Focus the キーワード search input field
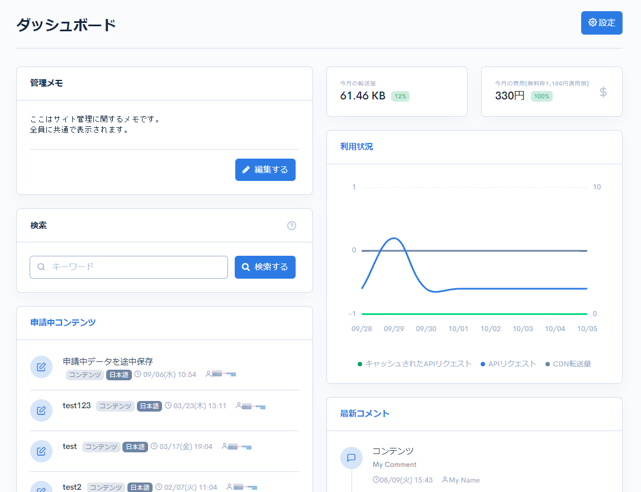641x492 pixels. click(129, 267)
